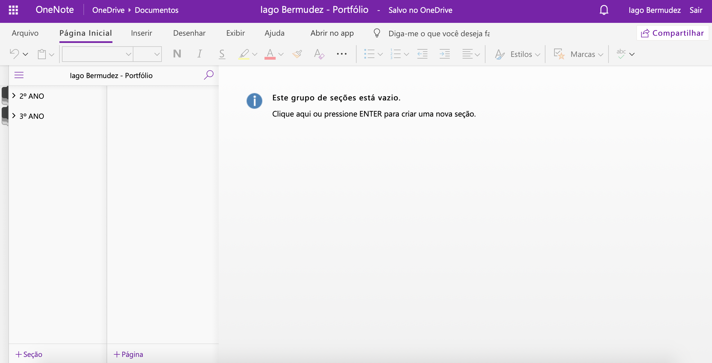Open the Arquivo menu

point(25,33)
